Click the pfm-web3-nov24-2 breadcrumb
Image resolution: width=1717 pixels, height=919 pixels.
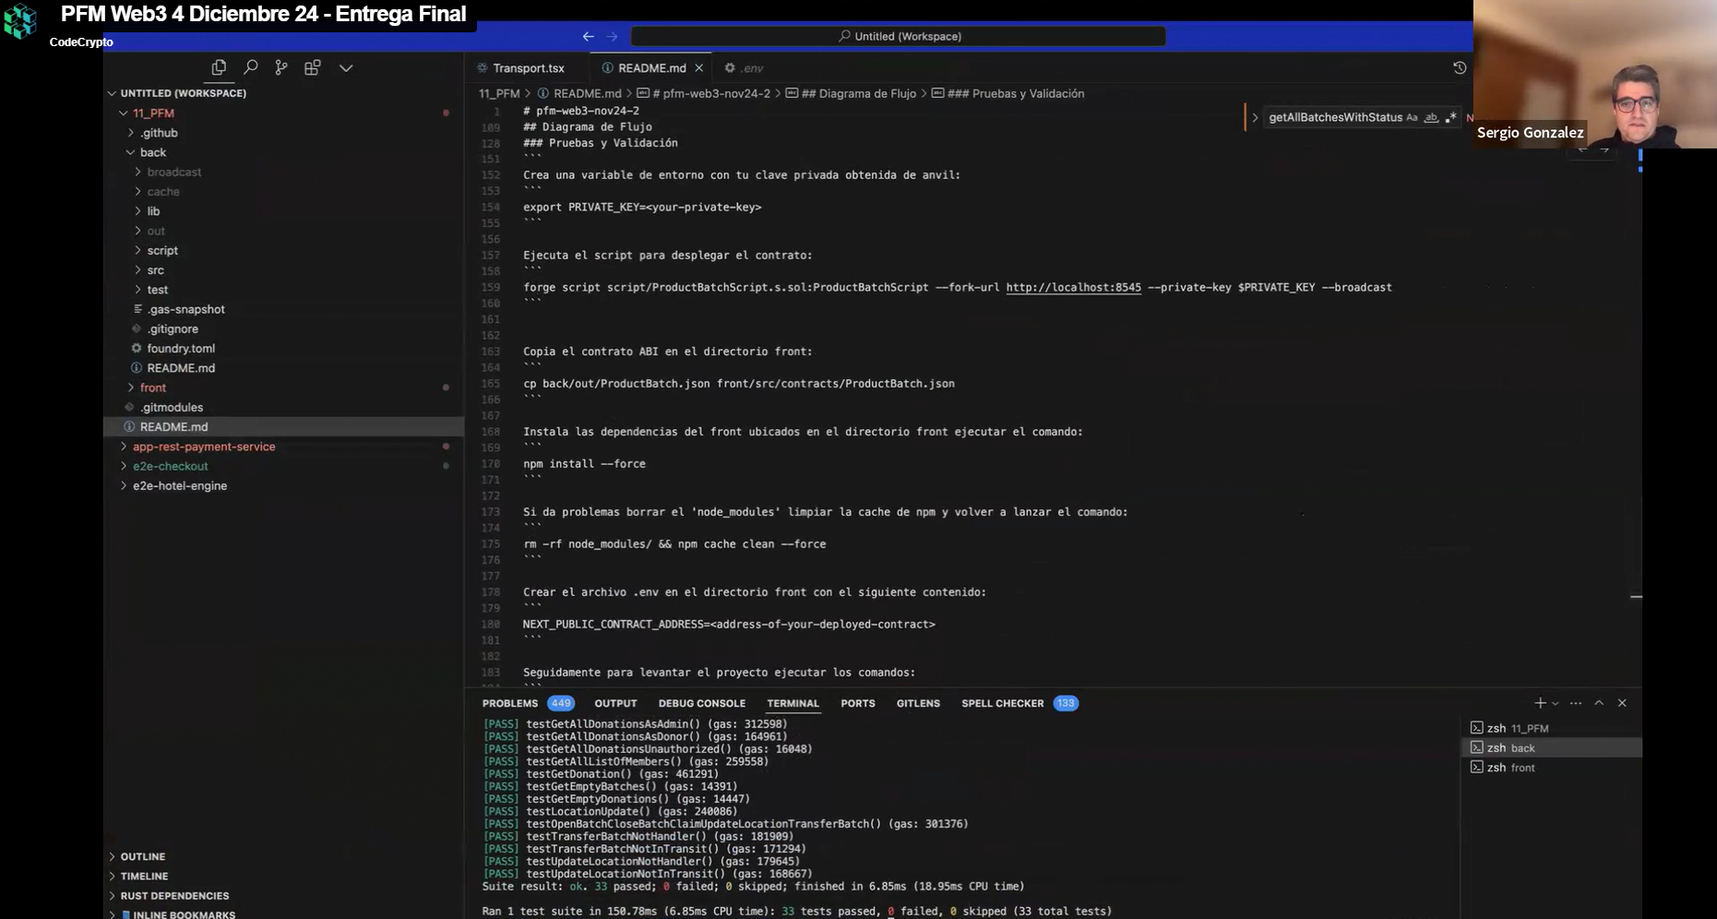click(710, 93)
